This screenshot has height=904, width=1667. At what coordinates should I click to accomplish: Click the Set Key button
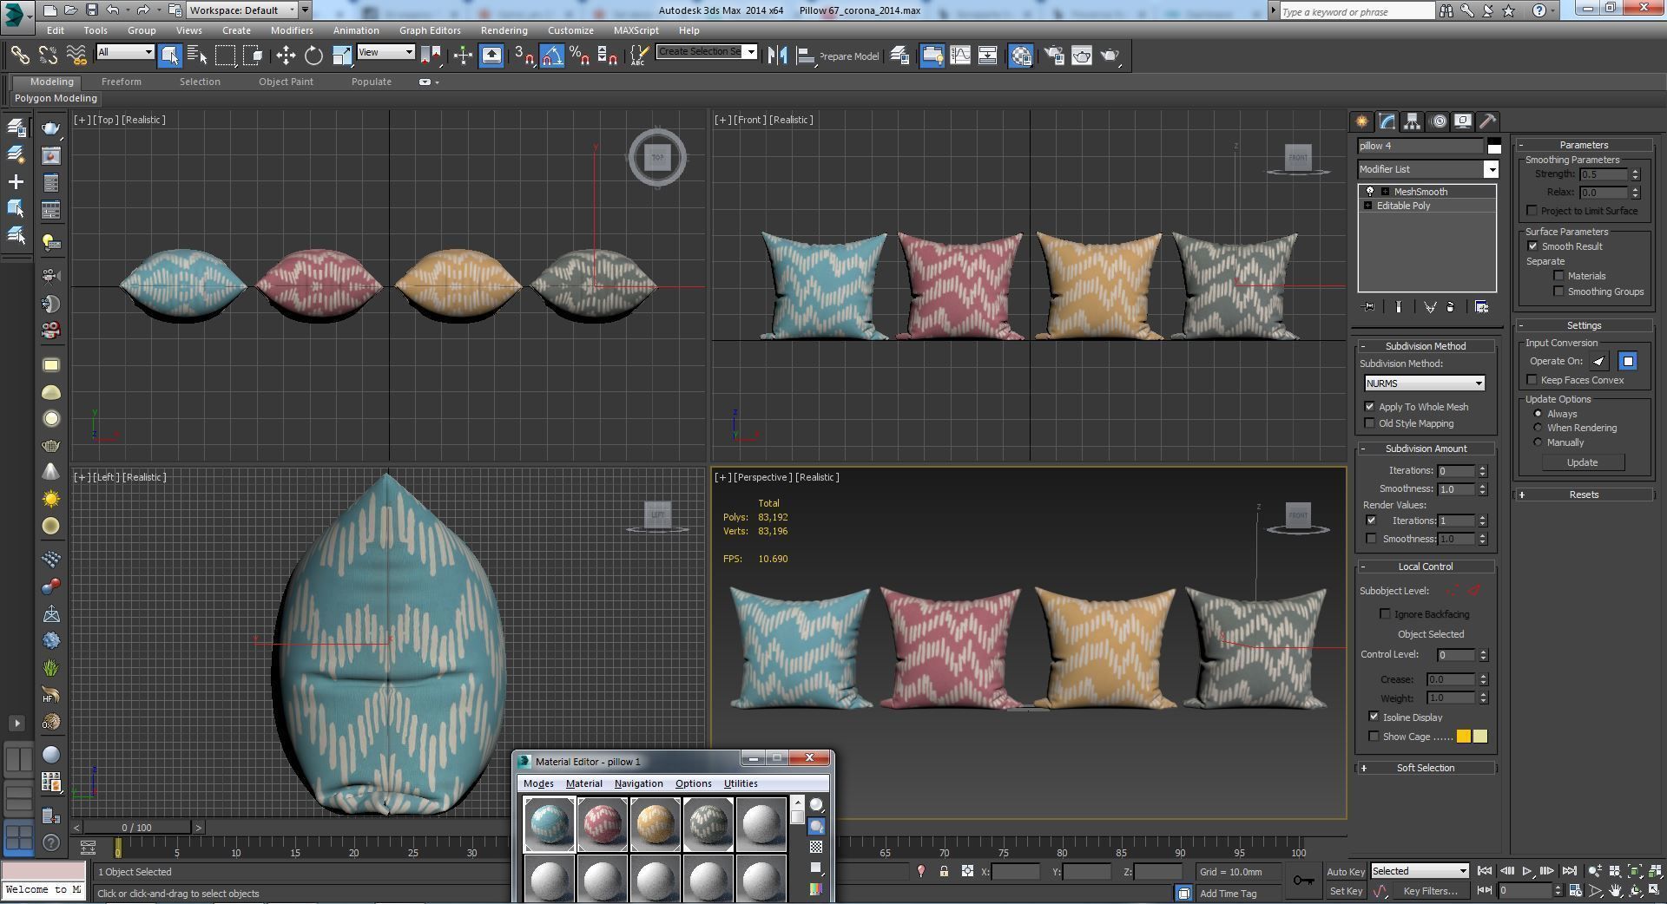[x=1346, y=891]
